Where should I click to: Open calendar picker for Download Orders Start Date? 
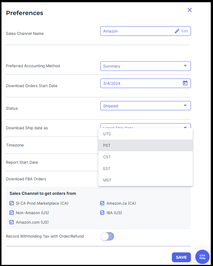pyautogui.click(x=185, y=83)
